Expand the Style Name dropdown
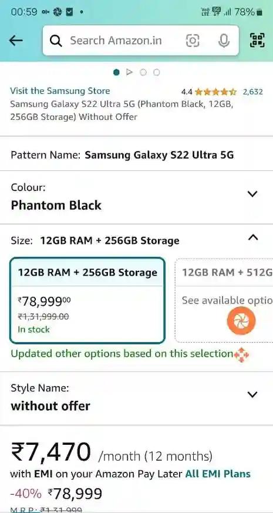 click(136, 398)
